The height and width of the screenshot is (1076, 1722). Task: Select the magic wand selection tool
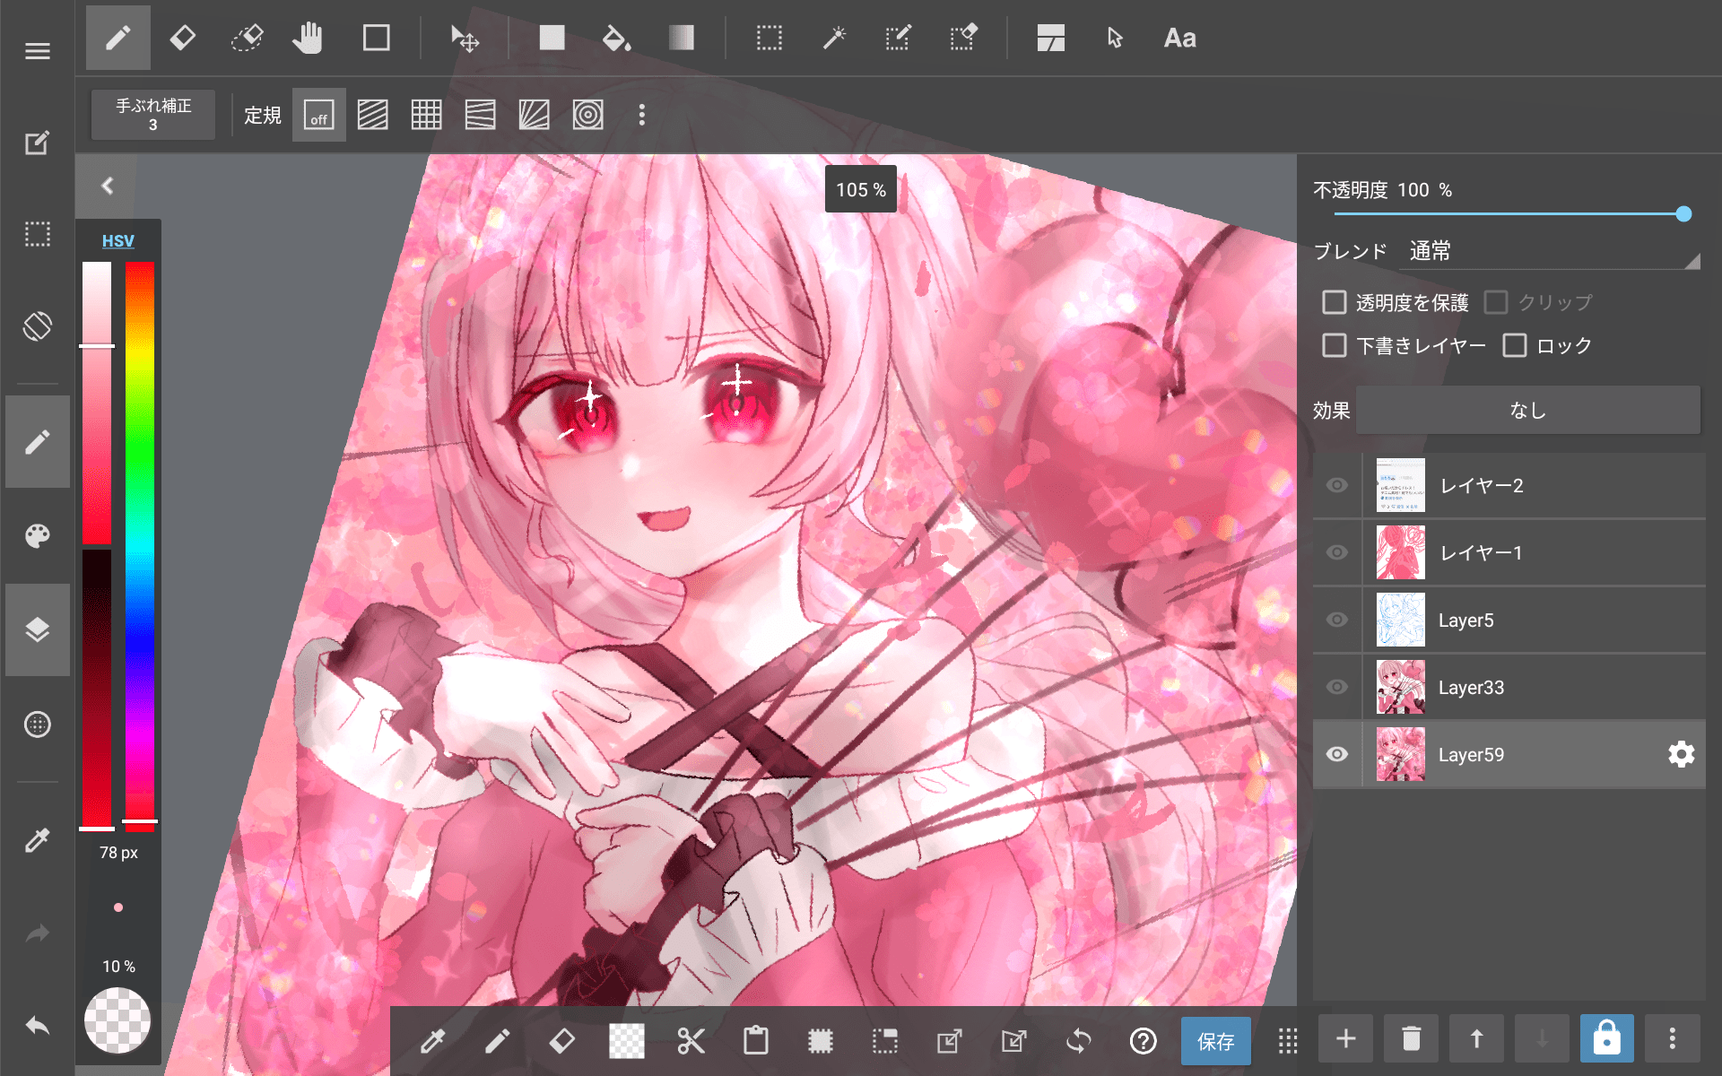(x=834, y=39)
